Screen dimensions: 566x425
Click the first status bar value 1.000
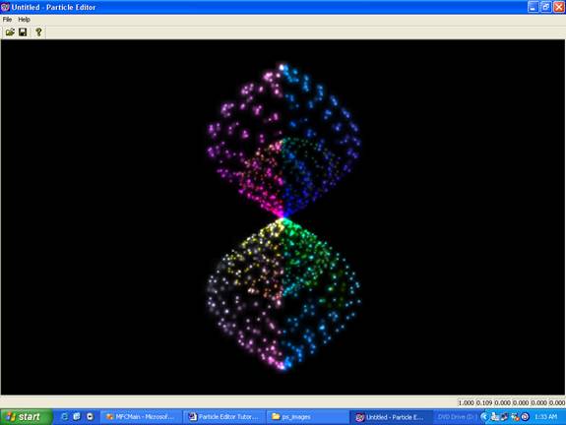coord(466,402)
